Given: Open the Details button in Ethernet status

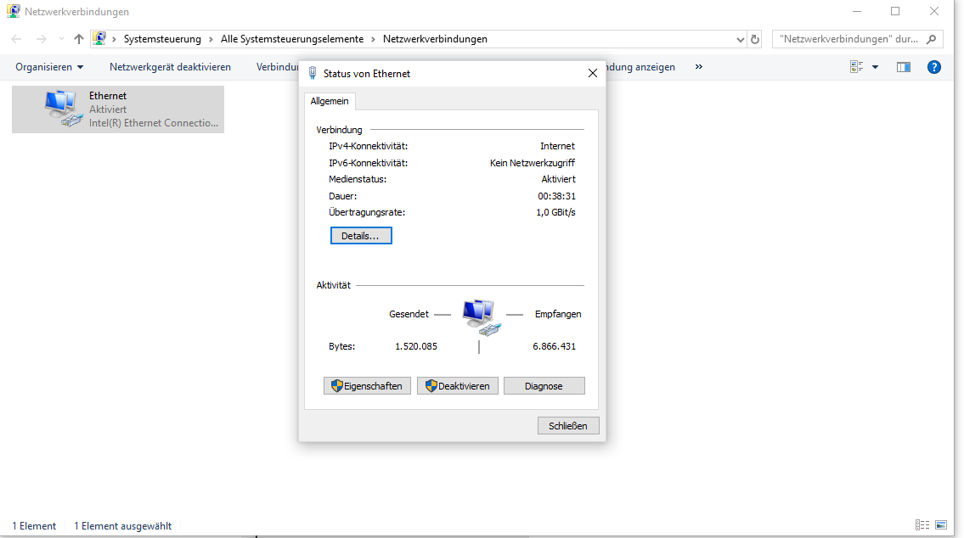Looking at the screenshot, I should coord(361,236).
